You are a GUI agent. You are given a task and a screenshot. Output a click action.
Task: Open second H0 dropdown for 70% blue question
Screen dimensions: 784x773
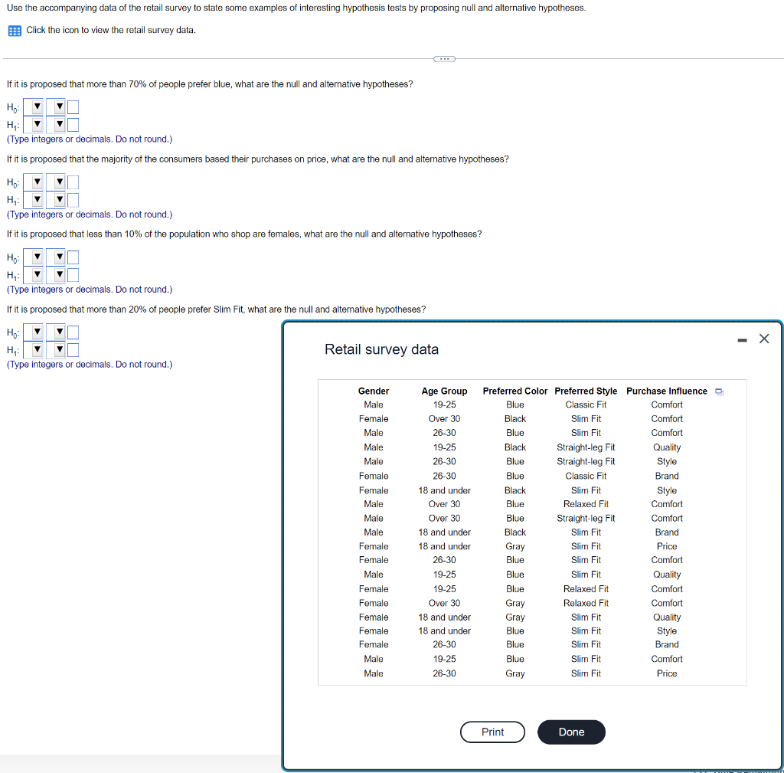click(56, 106)
